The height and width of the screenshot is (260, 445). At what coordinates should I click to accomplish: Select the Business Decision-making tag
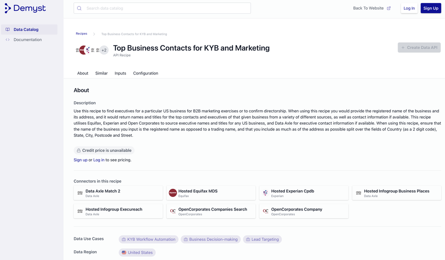click(x=211, y=240)
